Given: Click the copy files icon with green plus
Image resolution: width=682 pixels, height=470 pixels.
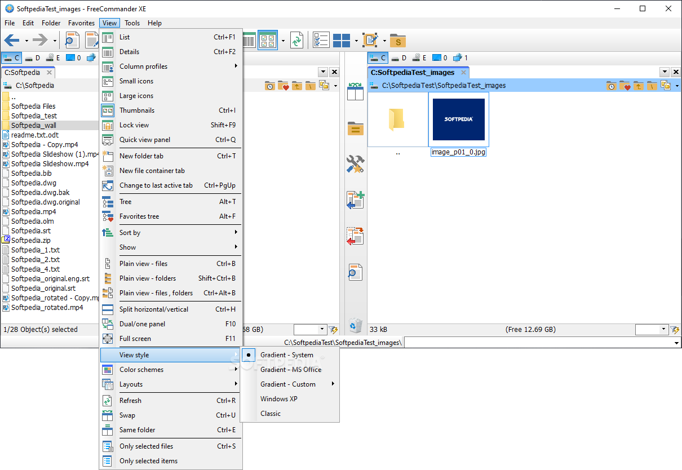Looking at the screenshot, I should [x=355, y=201].
